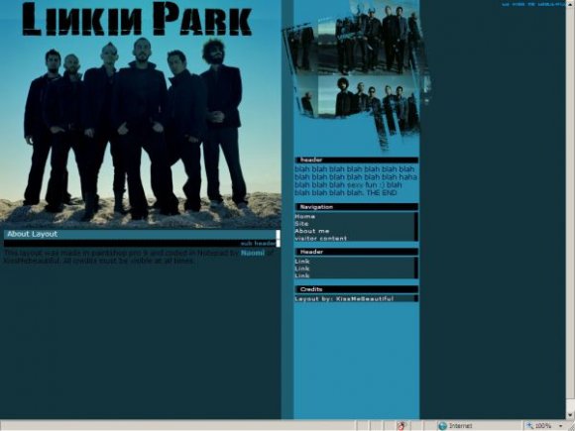Click the vertical scrollbar up arrow

(570, 4)
